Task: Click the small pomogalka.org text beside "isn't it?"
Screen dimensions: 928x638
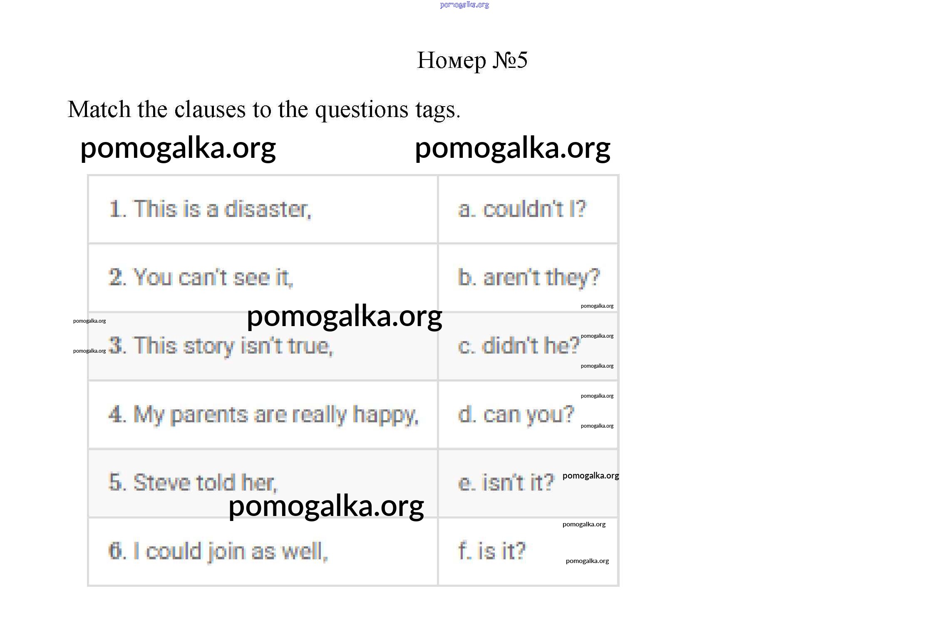Action: 591,476
